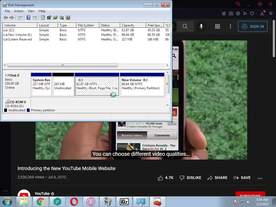The height and width of the screenshot is (207, 276).
Task: Click the left scroll arrow of volume list
Action: 5,65
